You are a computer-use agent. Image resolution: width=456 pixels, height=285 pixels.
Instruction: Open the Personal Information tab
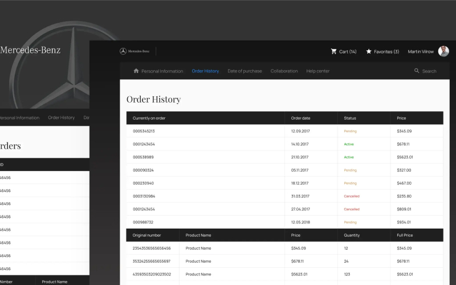pos(162,71)
